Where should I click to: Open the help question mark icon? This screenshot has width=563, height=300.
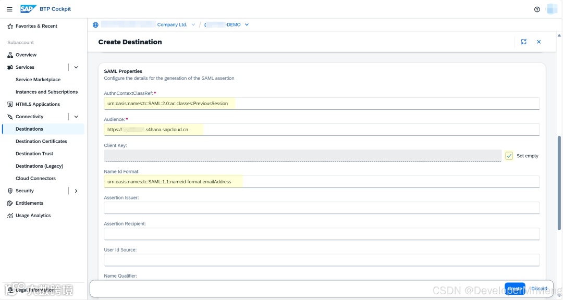pos(537,9)
